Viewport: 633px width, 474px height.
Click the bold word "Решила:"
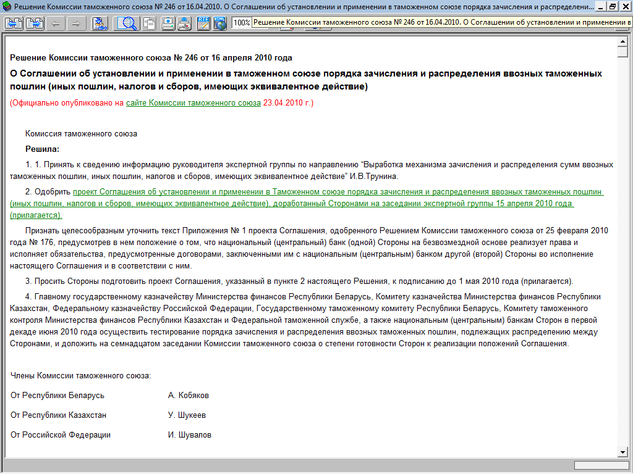tap(43, 149)
